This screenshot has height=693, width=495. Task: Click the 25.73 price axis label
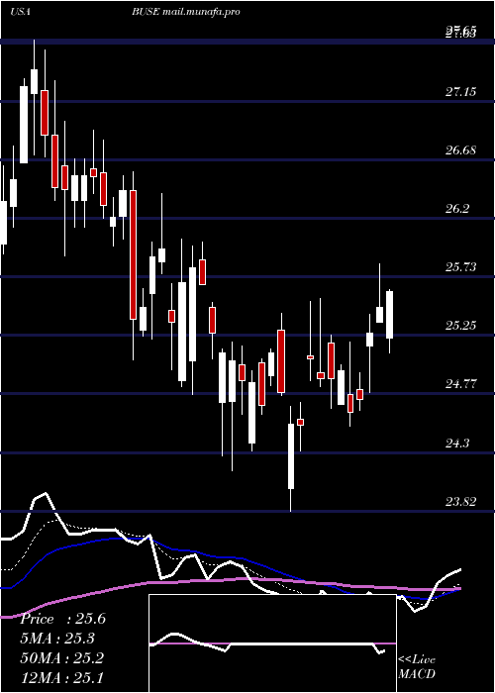click(x=460, y=267)
